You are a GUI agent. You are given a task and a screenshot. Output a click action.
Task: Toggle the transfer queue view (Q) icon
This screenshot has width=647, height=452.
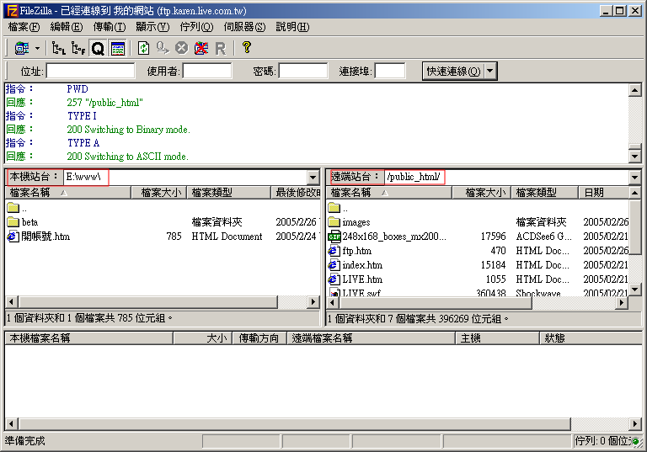[98, 48]
